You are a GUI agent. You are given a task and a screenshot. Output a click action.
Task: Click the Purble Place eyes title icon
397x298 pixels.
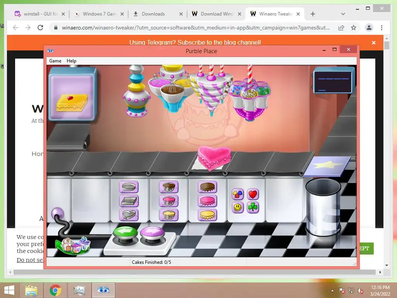click(50, 51)
